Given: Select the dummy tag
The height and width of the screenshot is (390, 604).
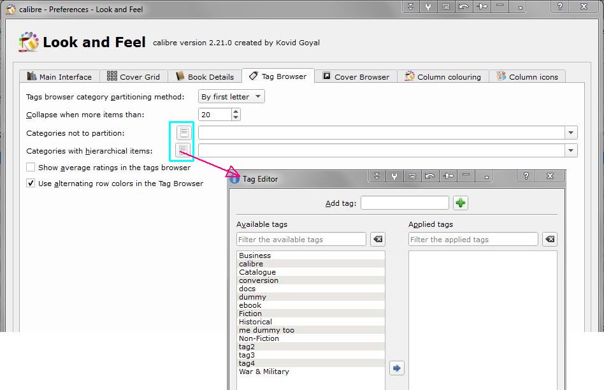Looking at the screenshot, I should (311, 297).
